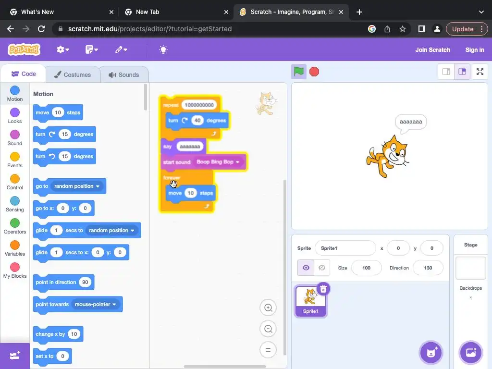Open Boop Bing Bop sound dropdown
This screenshot has width=492, height=369.
pos(218,162)
